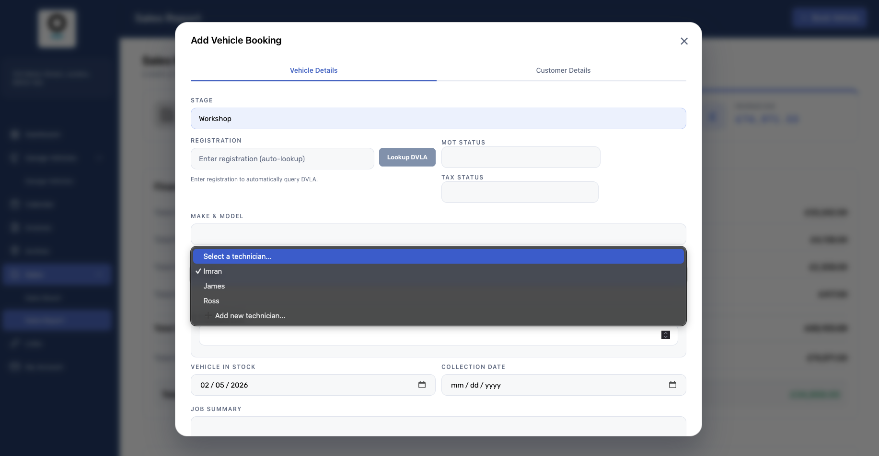The width and height of the screenshot is (879, 456).
Task: Select Ross from the technician list
Action: (211, 300)
